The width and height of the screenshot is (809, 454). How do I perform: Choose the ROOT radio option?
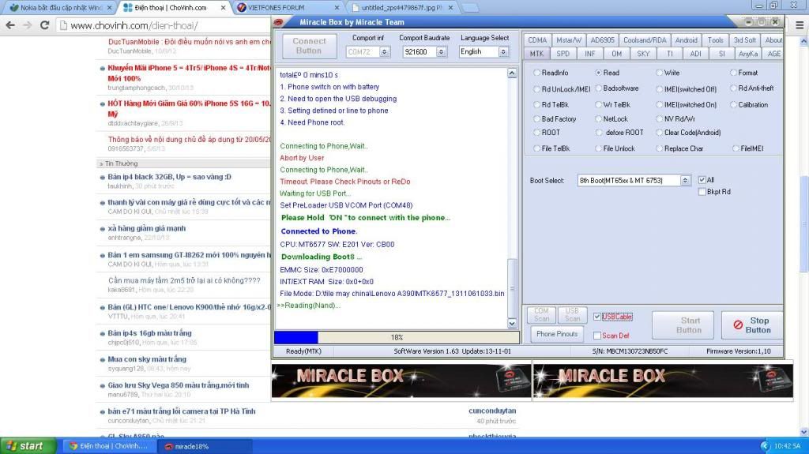pyautogui.click(x=537, y=133)
